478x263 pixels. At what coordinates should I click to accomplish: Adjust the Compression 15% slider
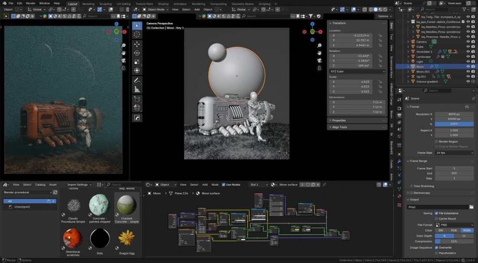point(454,242)
